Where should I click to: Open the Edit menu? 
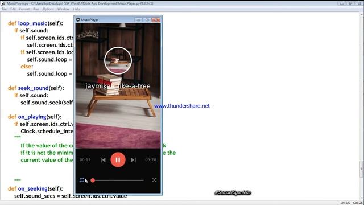point(13,9)
